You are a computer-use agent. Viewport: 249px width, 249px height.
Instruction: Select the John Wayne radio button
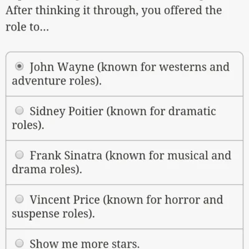point(19,67)
